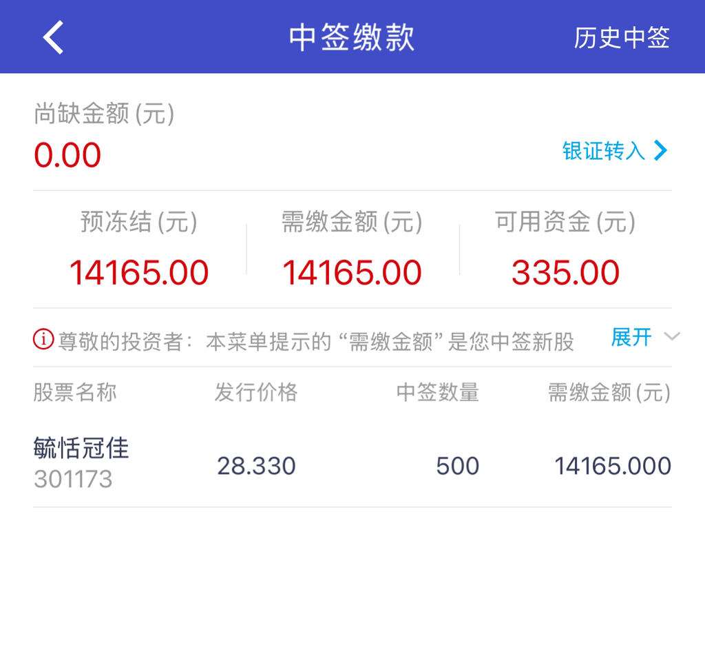Viewport: 705px width, 645px height.
Task: Click the 股票名称 column header
Action: point(74,393)
